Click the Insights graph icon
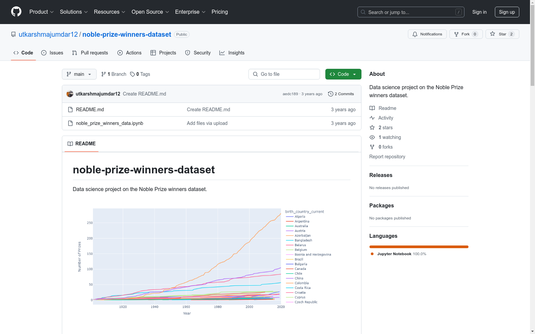 (x=222, y=53)
